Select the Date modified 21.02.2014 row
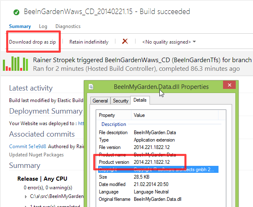Viewport: 253px width, 207px height. [x=158, y=184]
